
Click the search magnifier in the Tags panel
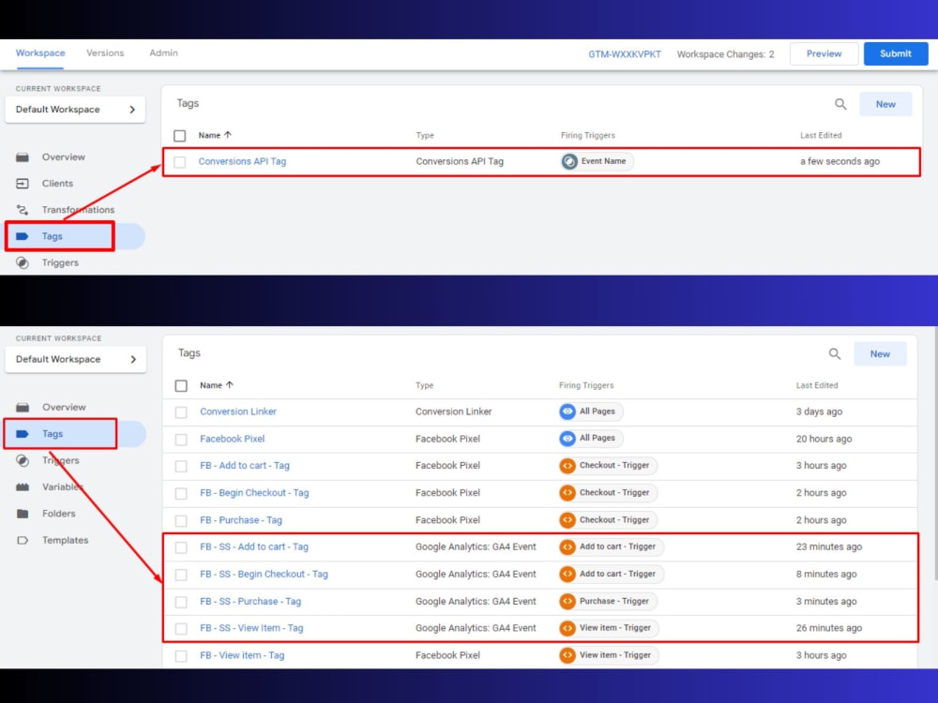click(840, 104)
